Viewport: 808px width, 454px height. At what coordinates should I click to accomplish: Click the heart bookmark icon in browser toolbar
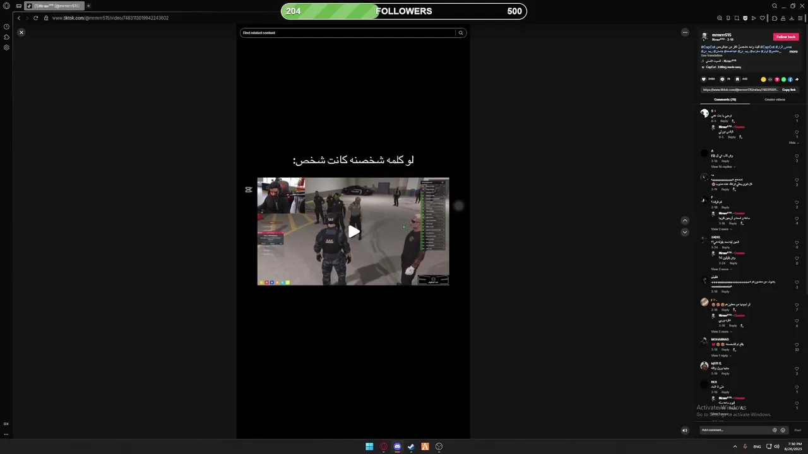763,18
